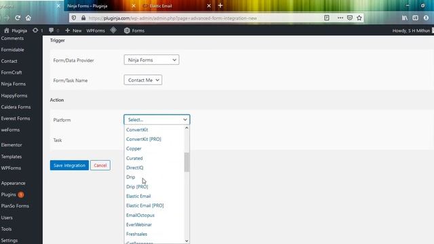The image size is (434, 244).
Task: Click New in the admin bar
Action: pyautogui.click(x=73, y=30)
